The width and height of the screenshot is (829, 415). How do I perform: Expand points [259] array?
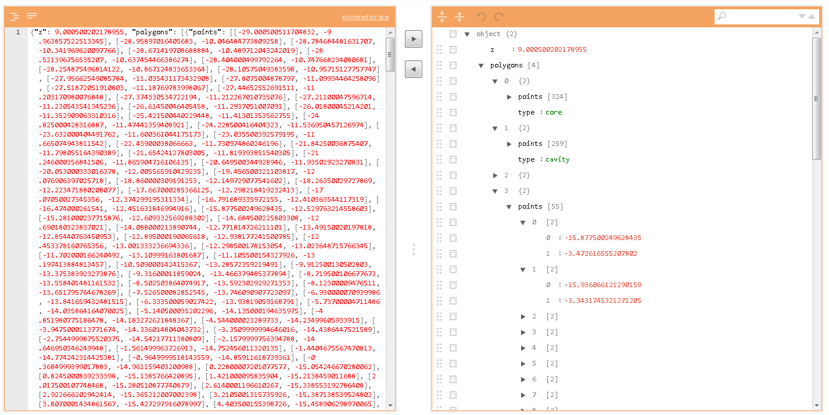pos(509,144)
